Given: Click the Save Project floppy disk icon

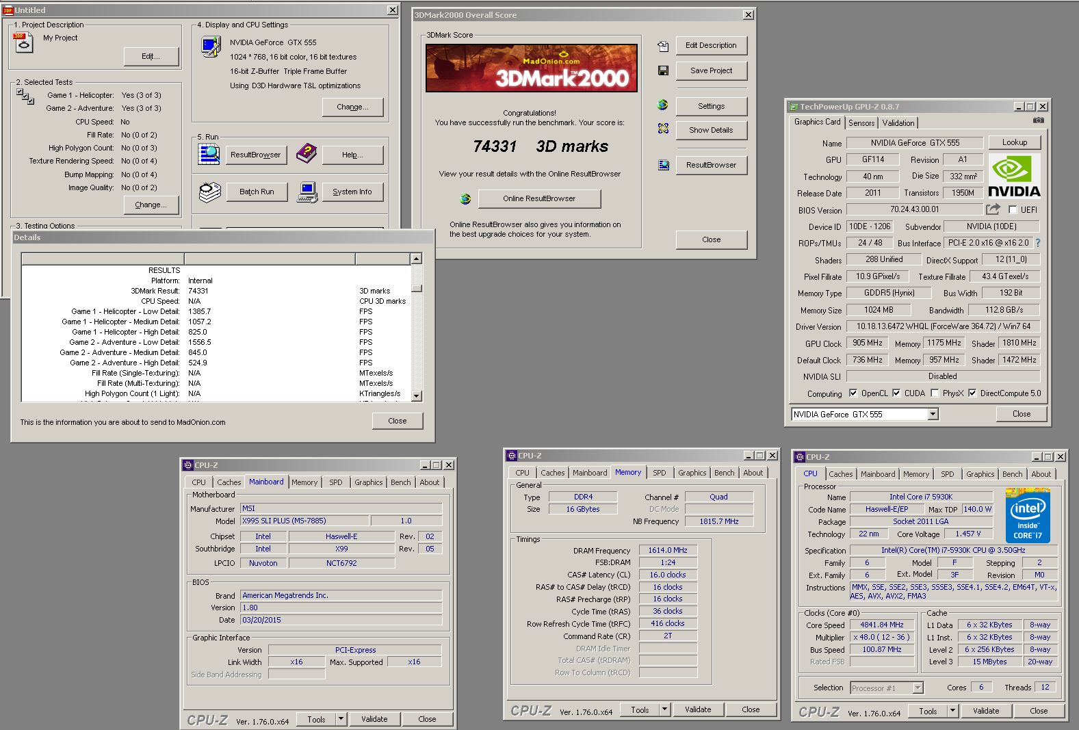Looking at the screenshot, I should point(662,70).
